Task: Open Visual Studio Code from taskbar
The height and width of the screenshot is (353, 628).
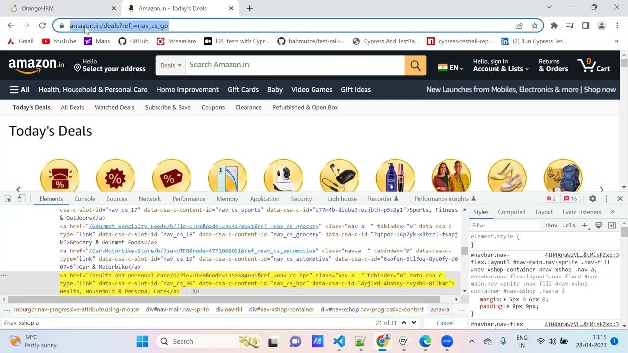Action: [339, 341]
